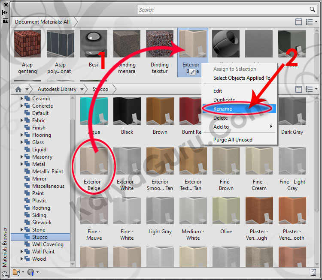Viewport: 322px width, 280px height.
Task: Click inside the Search field
Action: coord(223,9)
